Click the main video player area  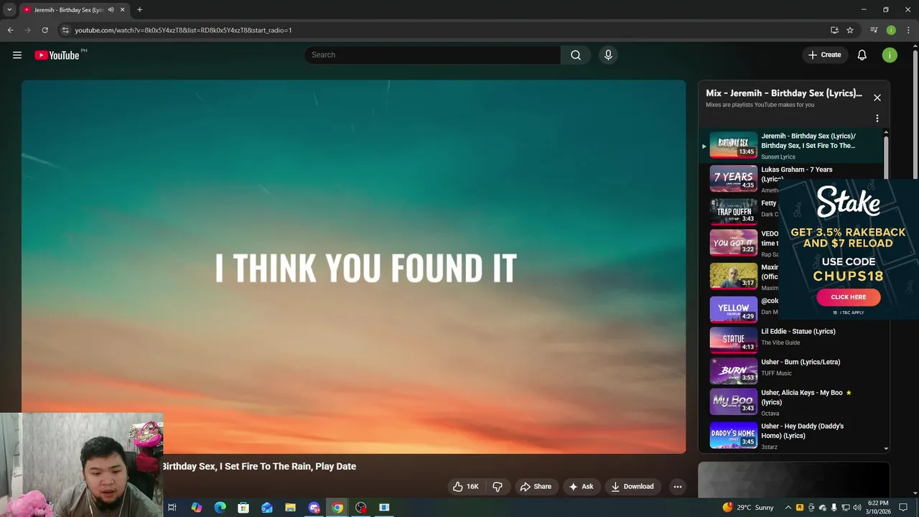point(353,266)
